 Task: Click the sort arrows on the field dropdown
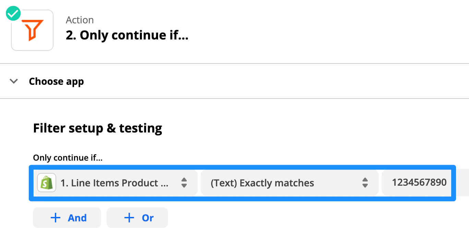(184, 183)
